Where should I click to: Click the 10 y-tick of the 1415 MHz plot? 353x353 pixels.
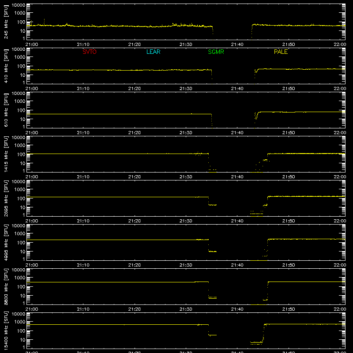tap(23, 163)
